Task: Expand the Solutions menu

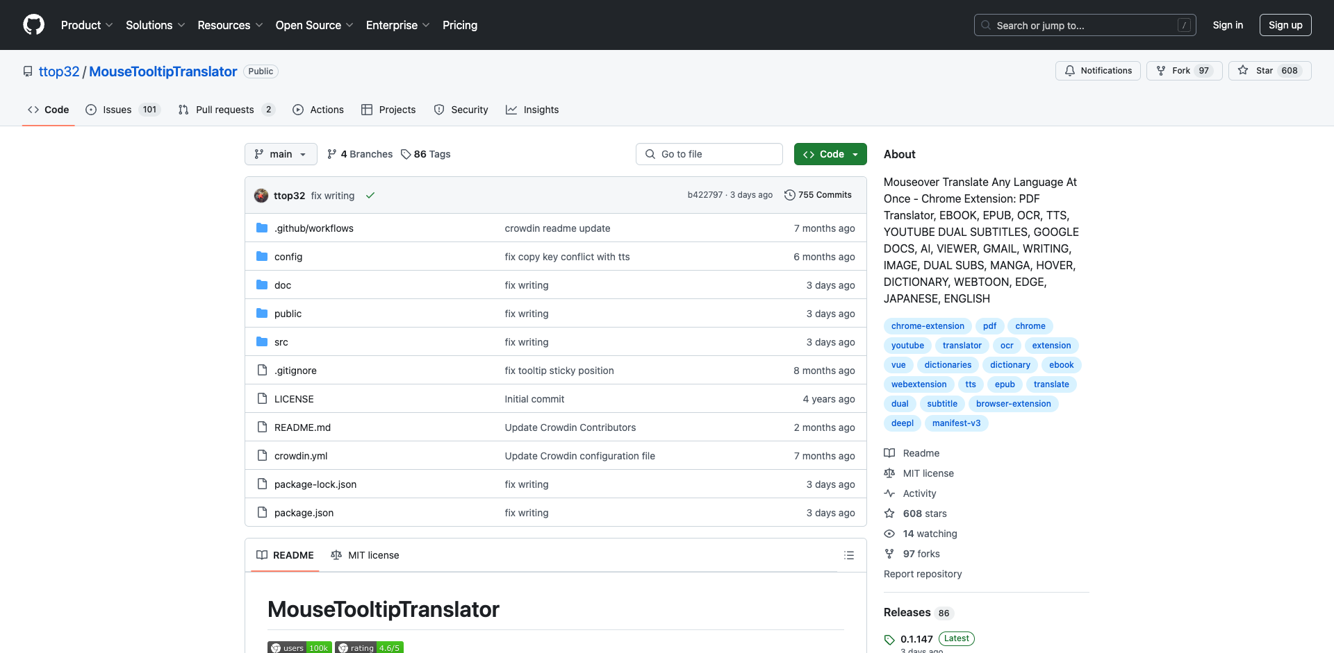Action: tap(155, 25)
